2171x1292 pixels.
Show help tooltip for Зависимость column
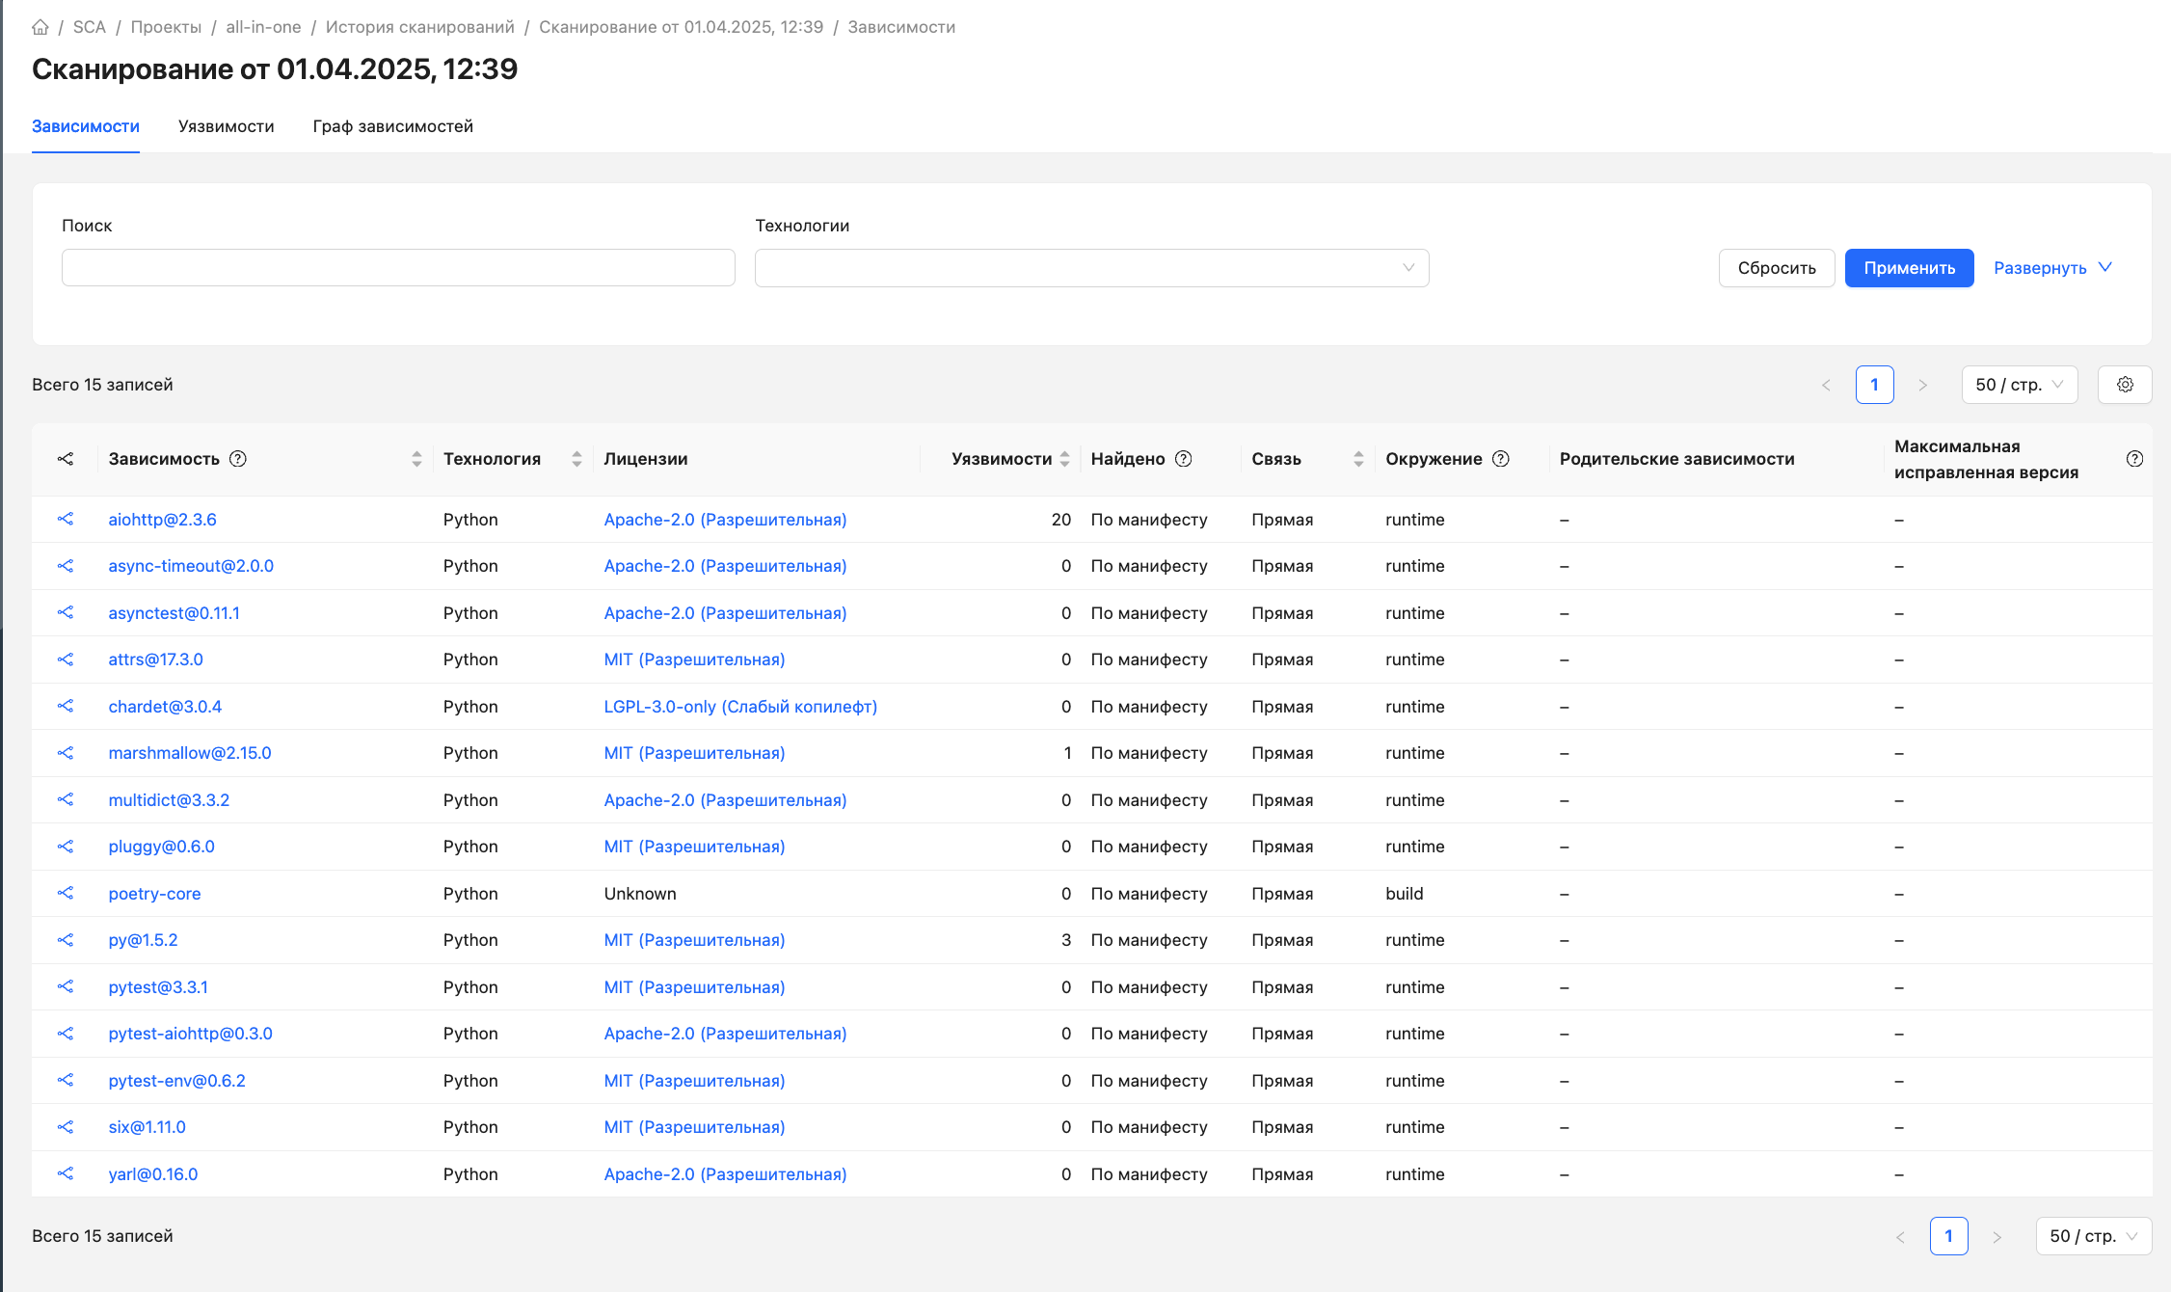coord(238,459)
